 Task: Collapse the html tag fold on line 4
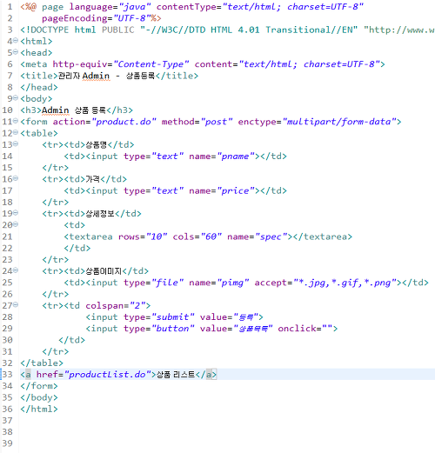[x=16, y=41]
